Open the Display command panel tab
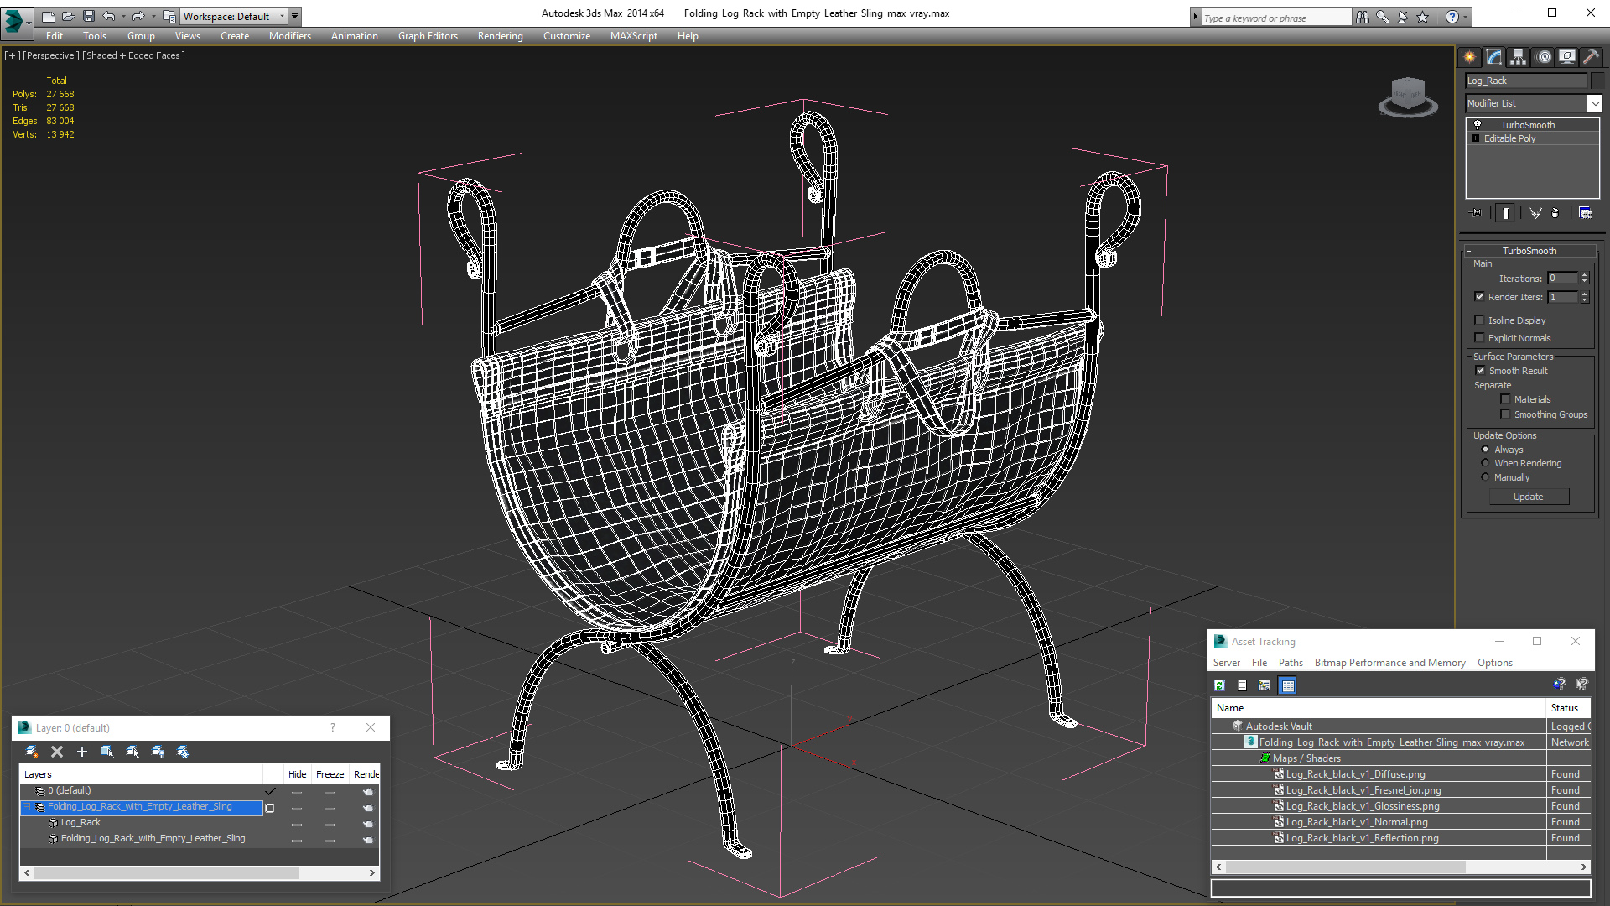 (1567, 57)
